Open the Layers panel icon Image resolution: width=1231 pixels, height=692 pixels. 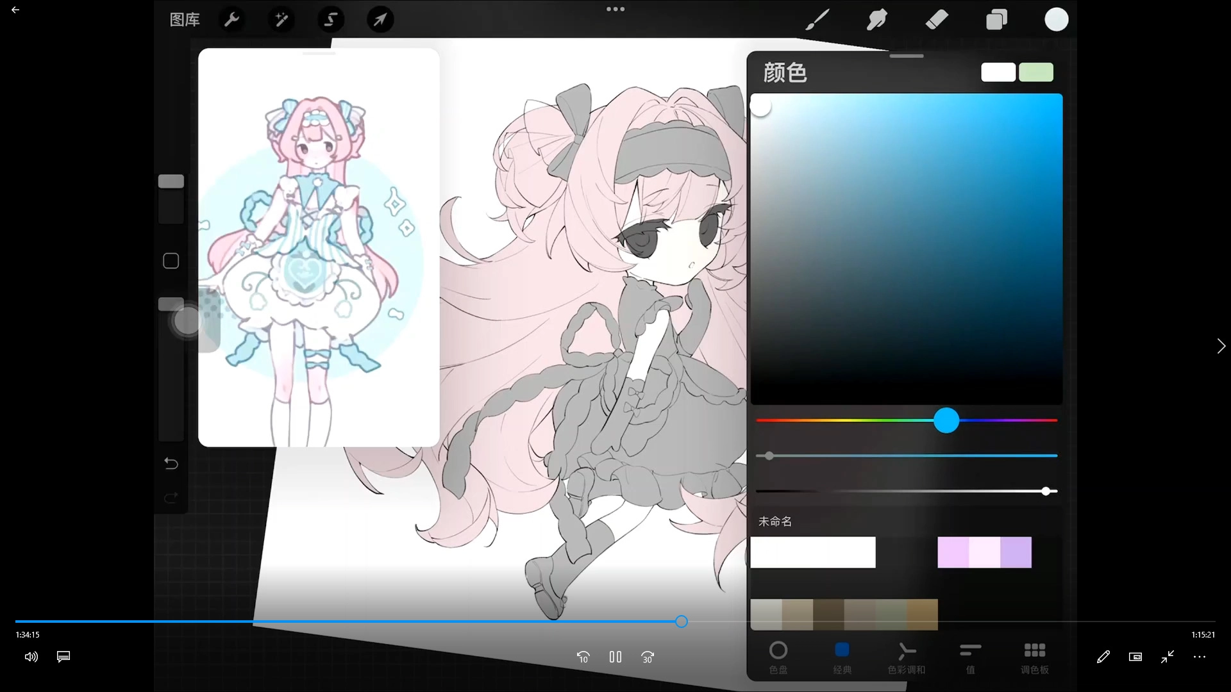click(x=996, y=20)
